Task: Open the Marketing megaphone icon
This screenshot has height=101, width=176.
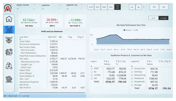Action: (x=9, y=52)
